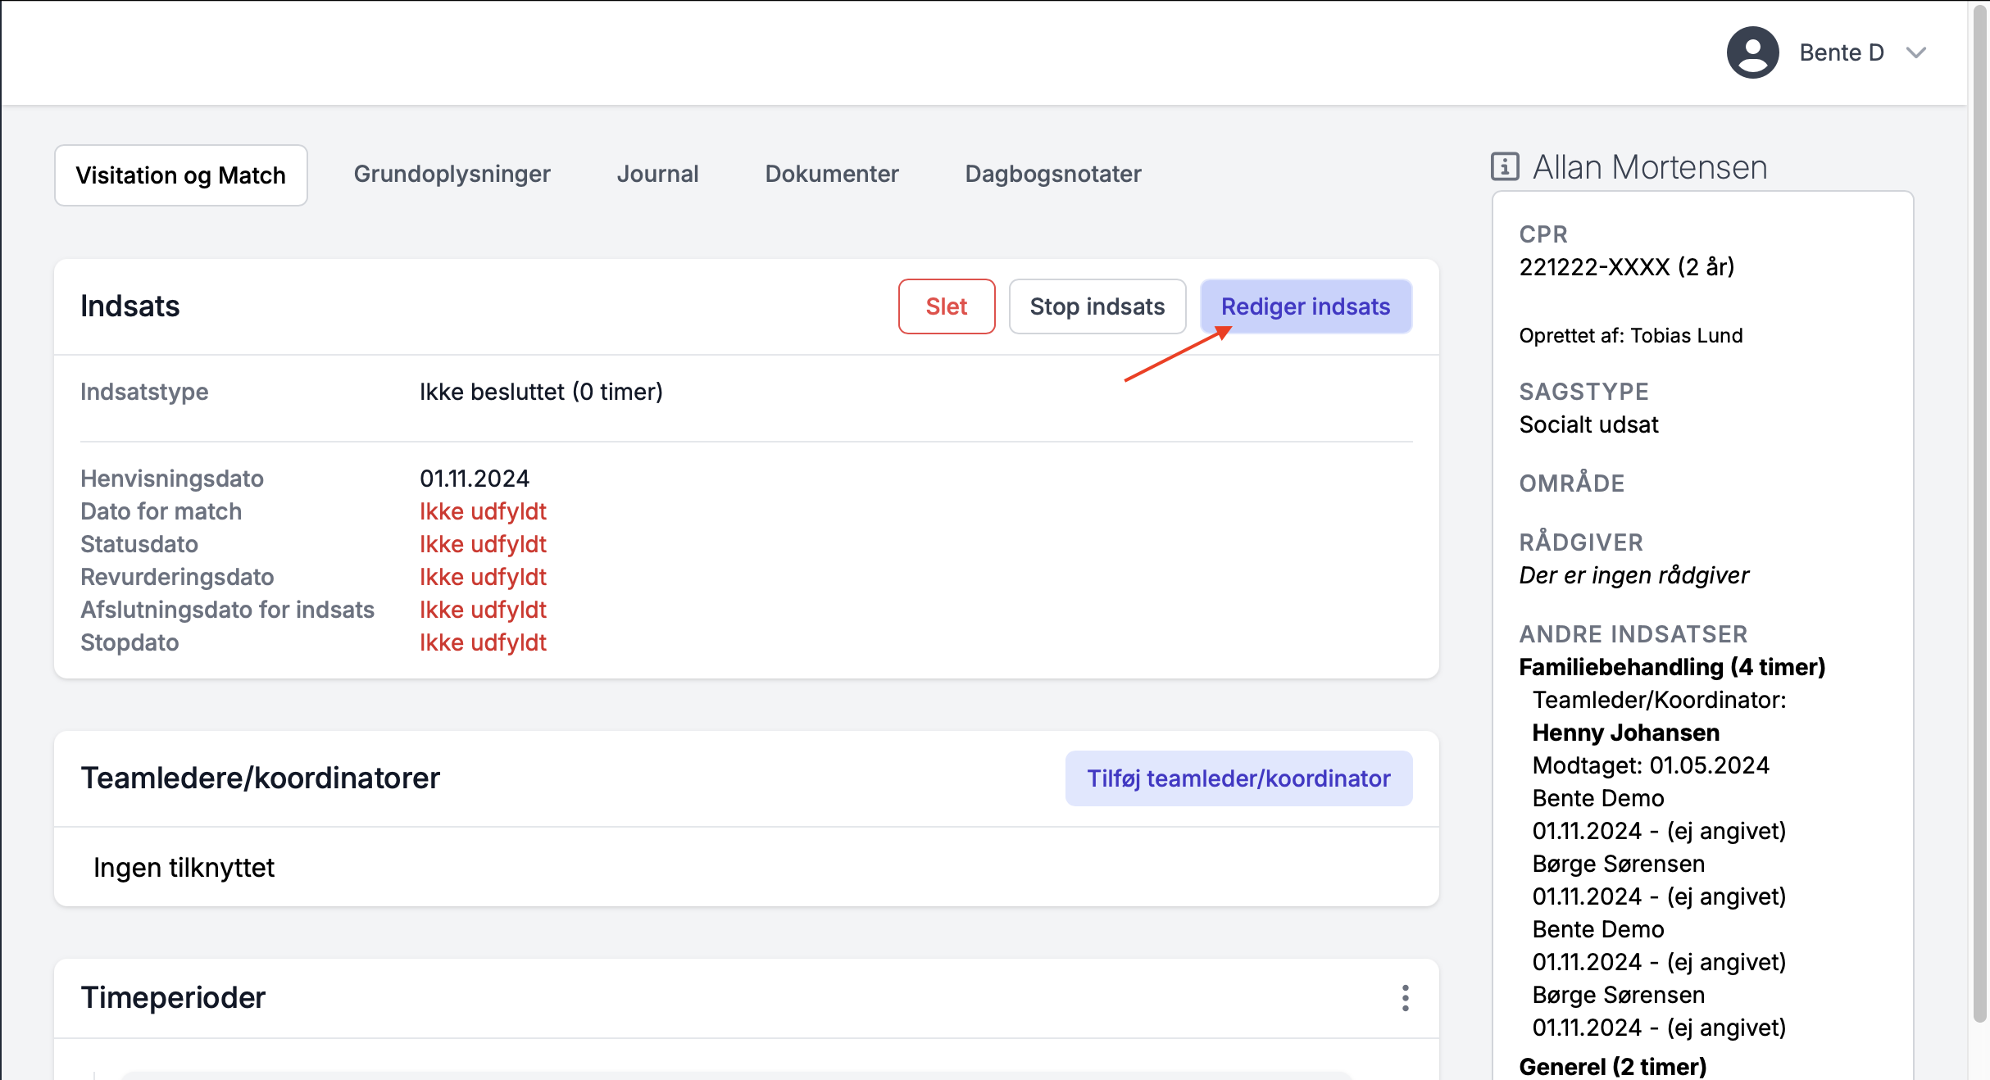The height and width of the screenshot is (1080, 1990).
Task: Click the red Slet button
Action: (947, 306)
